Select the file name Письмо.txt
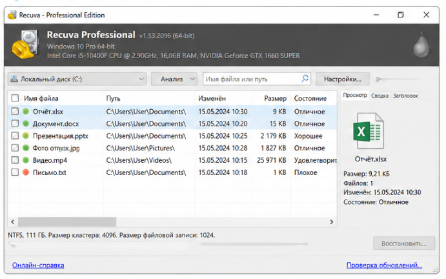The image size is (446, 279). pos(49,172)
